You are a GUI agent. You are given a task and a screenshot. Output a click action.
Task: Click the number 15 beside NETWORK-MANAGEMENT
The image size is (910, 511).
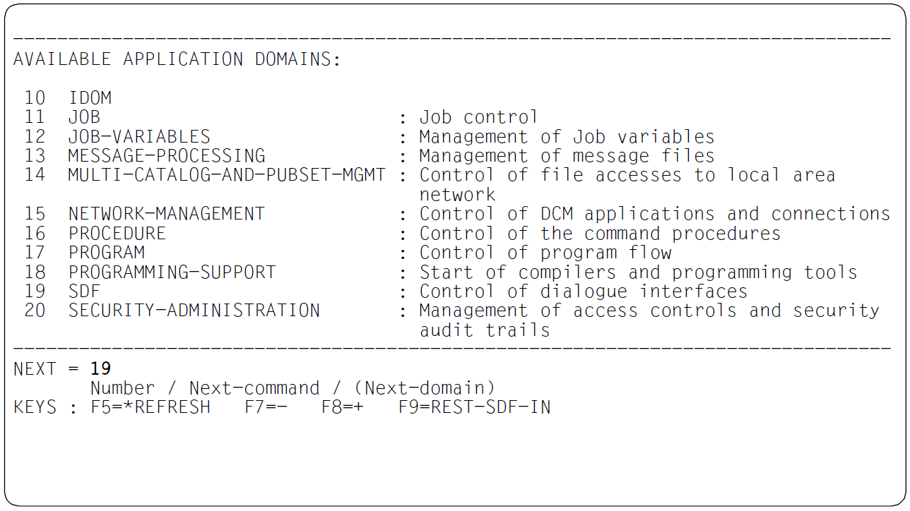tap(35, 214)
